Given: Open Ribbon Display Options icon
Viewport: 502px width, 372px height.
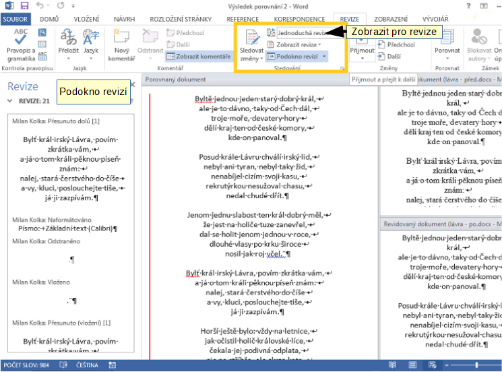Looking at the screenshot, I should (x=483, y=6).
